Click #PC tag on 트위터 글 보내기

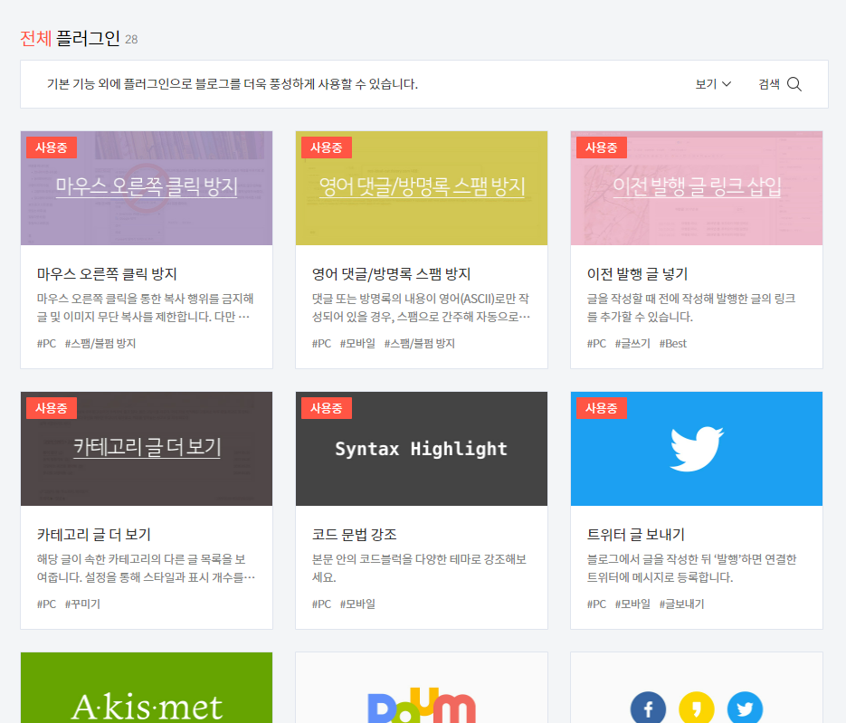(x=597, y=604)
